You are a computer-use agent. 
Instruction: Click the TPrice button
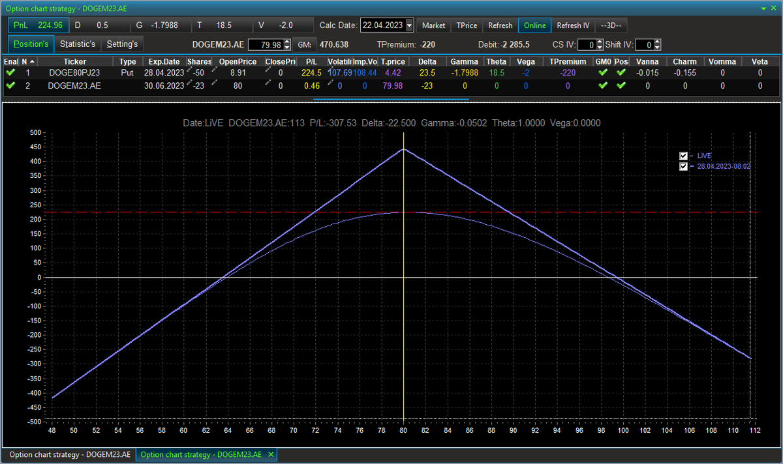pyautogui.click(x=467, y=25)
